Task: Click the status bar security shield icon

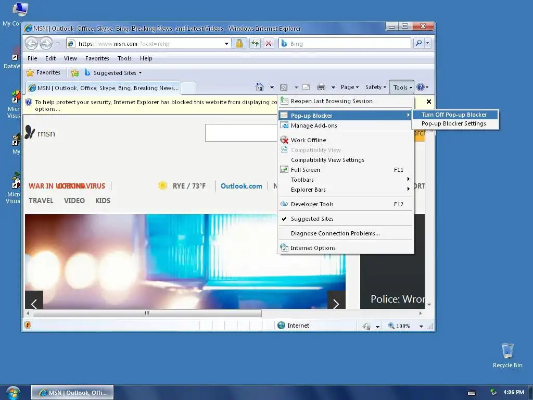Action: pos(28,325)
